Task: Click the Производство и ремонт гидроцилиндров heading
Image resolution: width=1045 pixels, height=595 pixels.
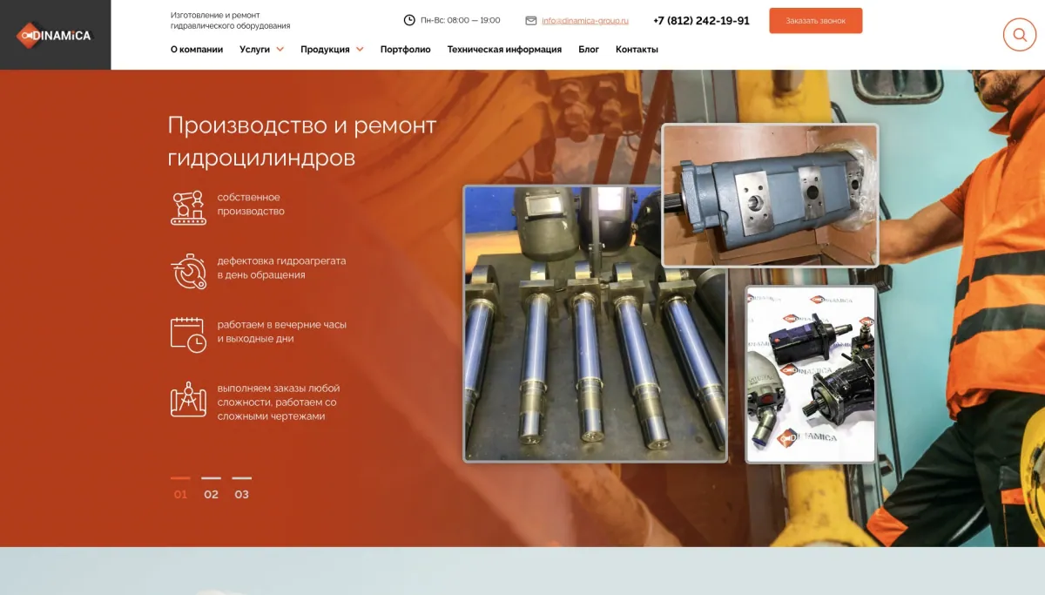Action: [x=302, y=141]
